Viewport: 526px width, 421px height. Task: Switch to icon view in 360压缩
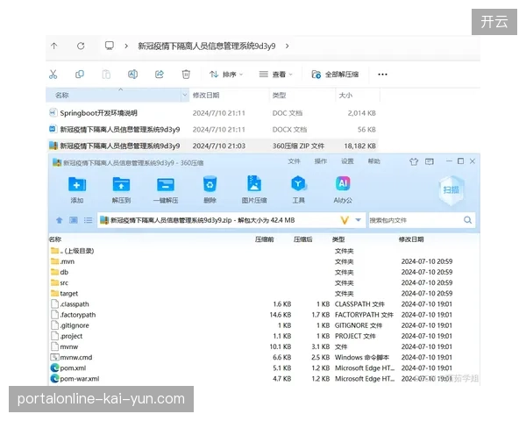tap(74, 220)
